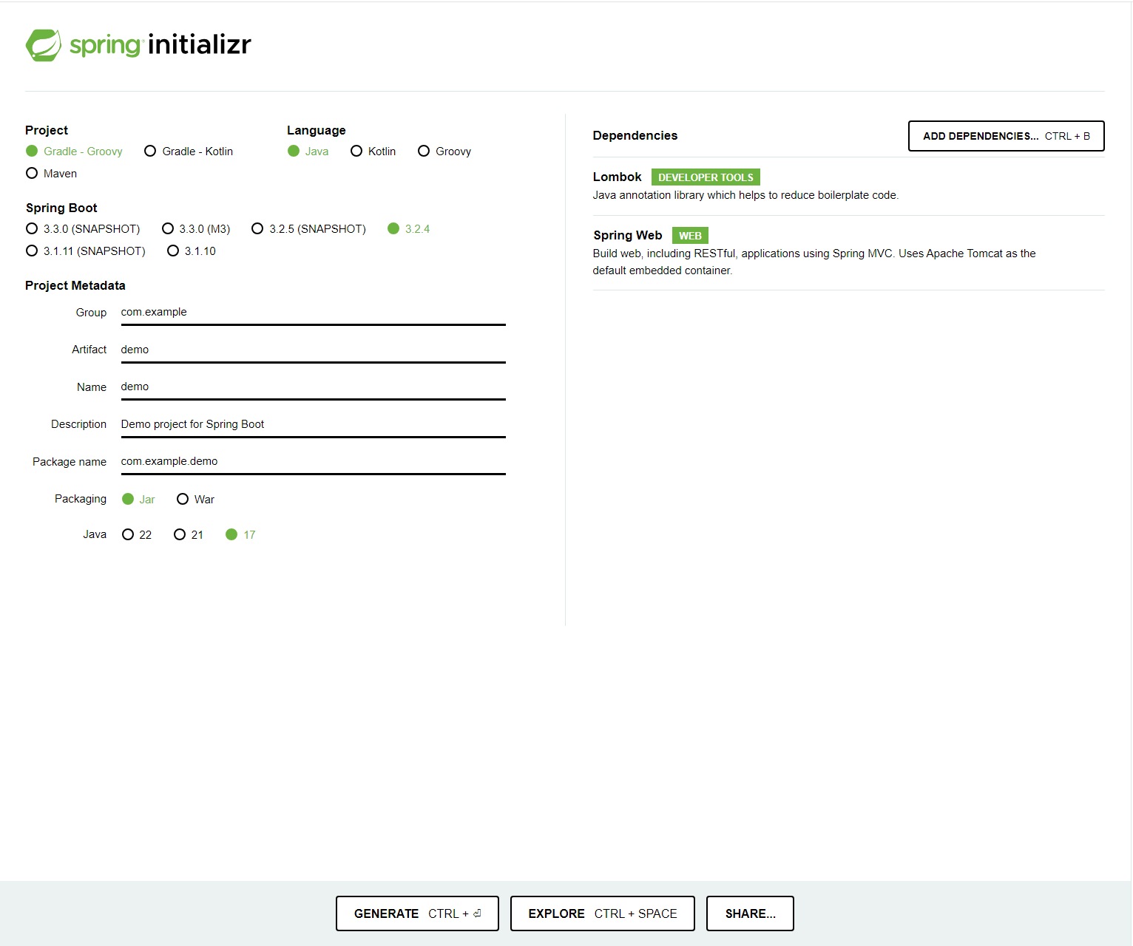The image size is (1133, 946).
Task: Click the Generate project button
Action: click(417, 913)
